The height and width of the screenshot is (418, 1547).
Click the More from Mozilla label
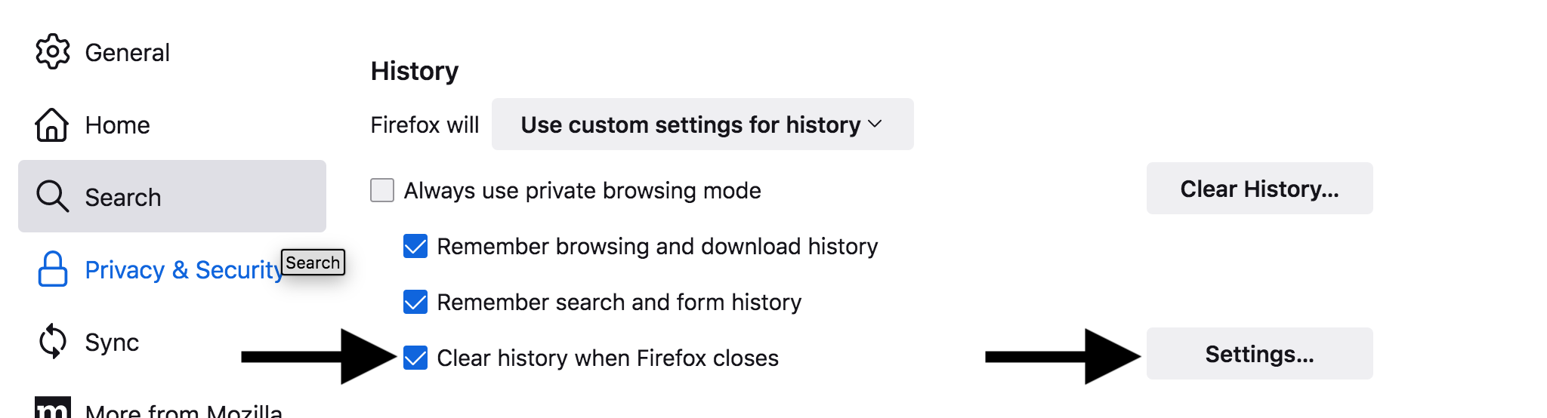coord(184,410)
